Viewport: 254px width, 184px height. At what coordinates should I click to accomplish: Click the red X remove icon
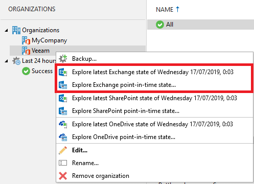coord(63,176)
